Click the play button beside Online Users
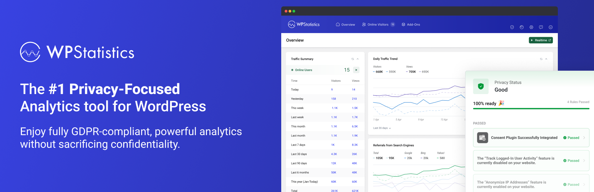The width and height of the screenshot is (594, 192). click(356, 70)
